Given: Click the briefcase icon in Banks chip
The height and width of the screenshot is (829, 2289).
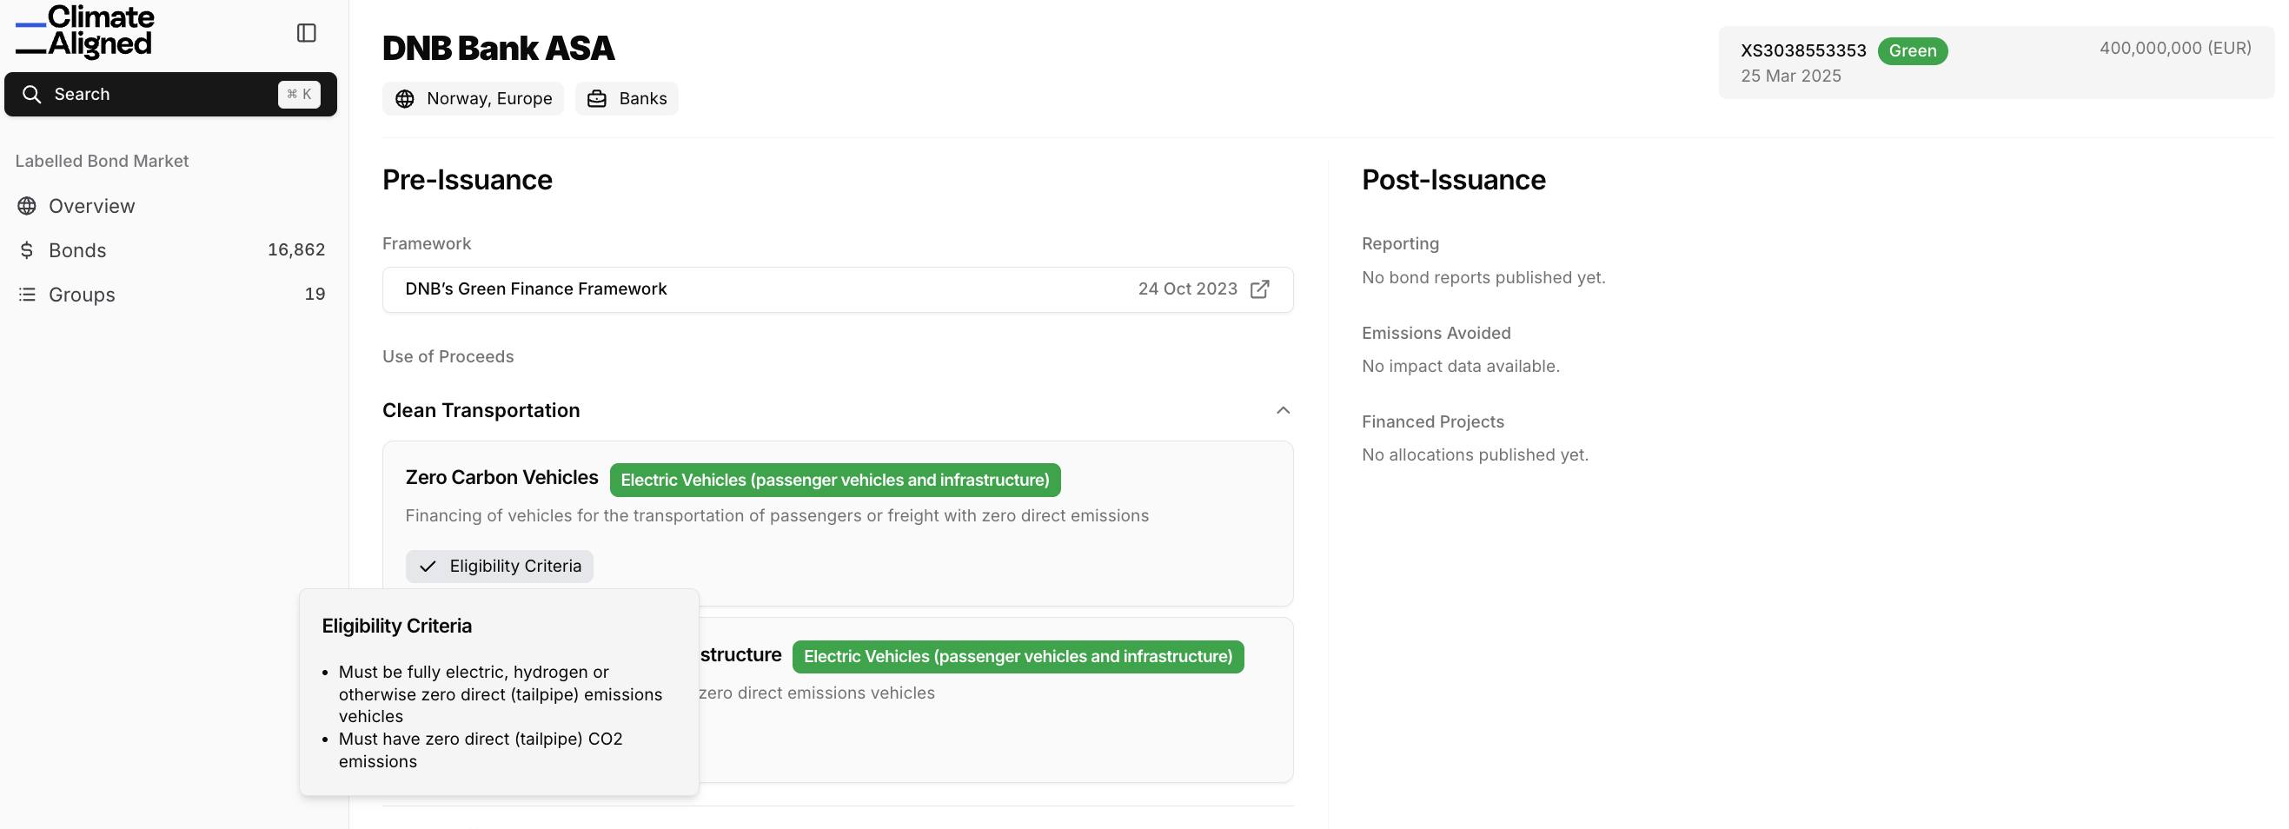Looking at the screenshot, I should coord(597,98).
